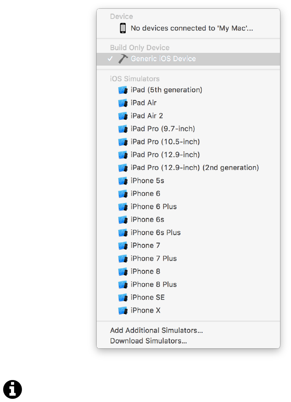
Task: Select iPhone SE simulator
Action: (x=147, y=298)
